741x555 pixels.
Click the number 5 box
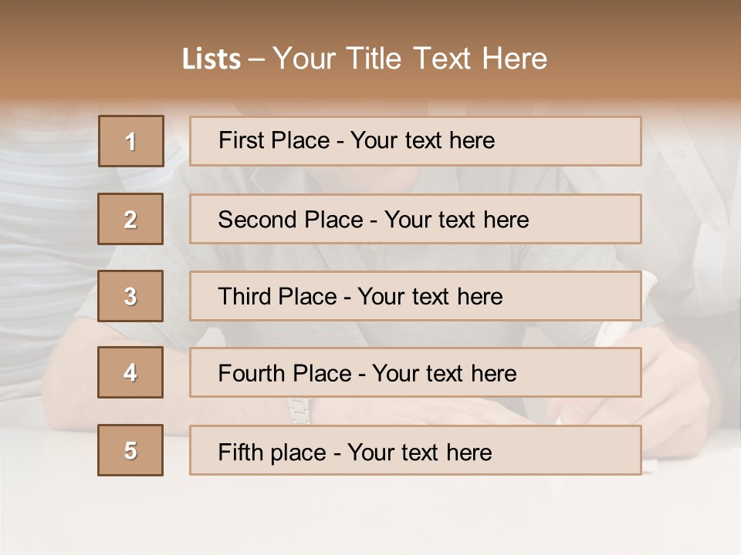point(130,450)
